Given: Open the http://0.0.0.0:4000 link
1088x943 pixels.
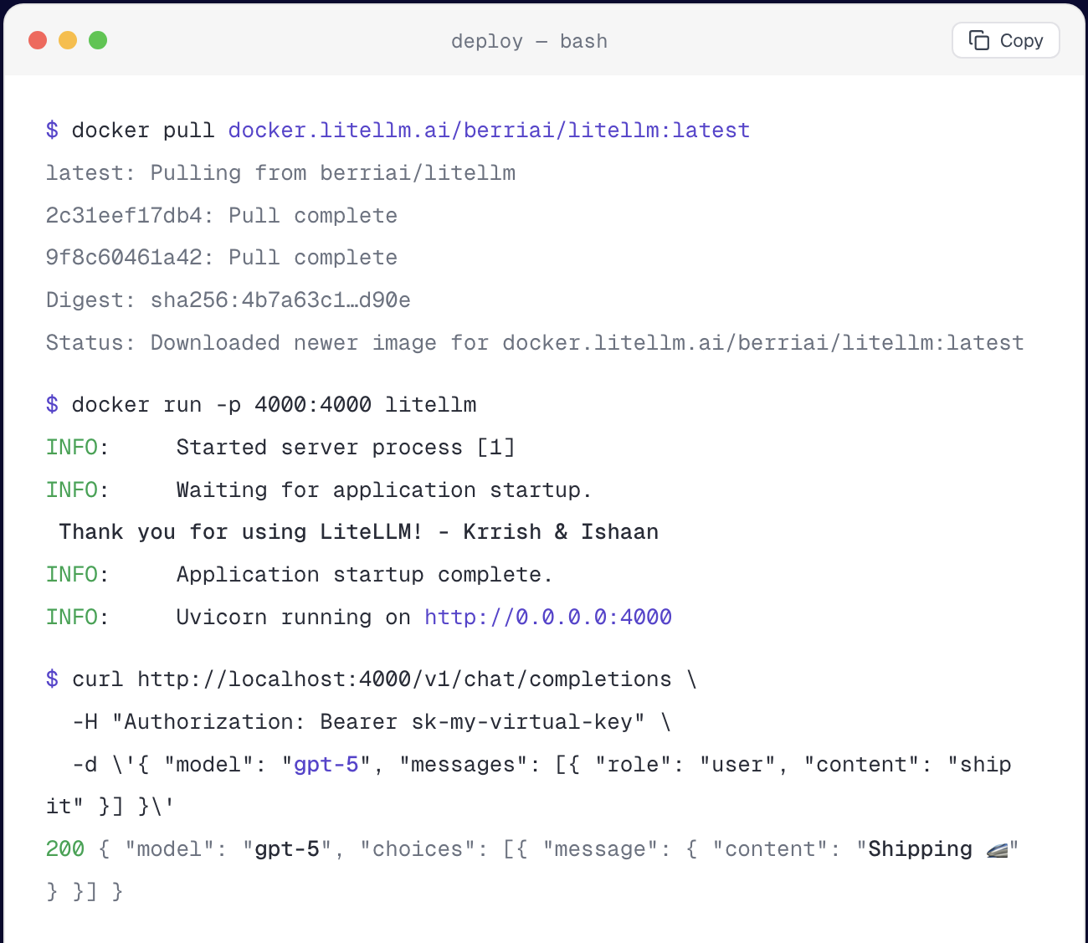Looking at the screenshot, I should click(548, 618).
